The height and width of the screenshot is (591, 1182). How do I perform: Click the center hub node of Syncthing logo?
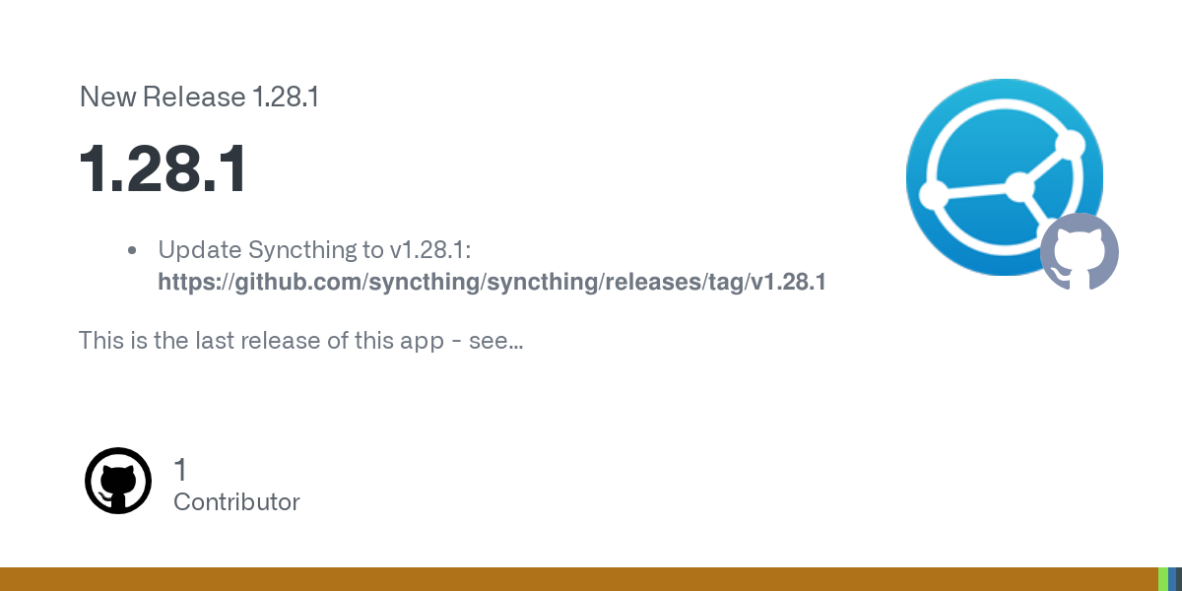point(1019,185)
